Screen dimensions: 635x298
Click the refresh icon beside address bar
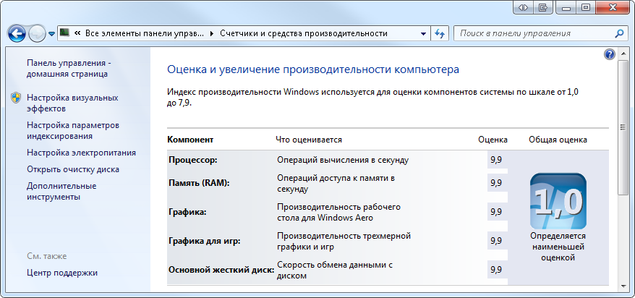440,33
